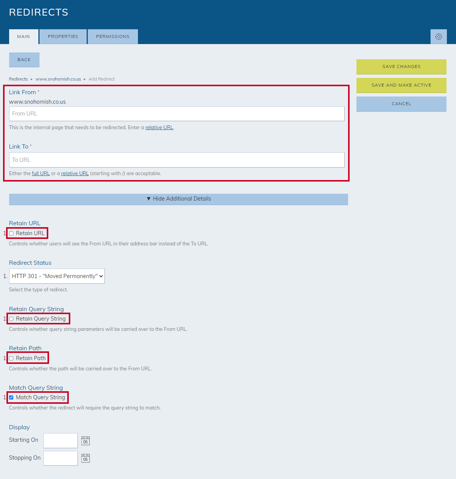Enable the Retain URL checkbox
The image size is (456, 479).
(x=11, y=233)
